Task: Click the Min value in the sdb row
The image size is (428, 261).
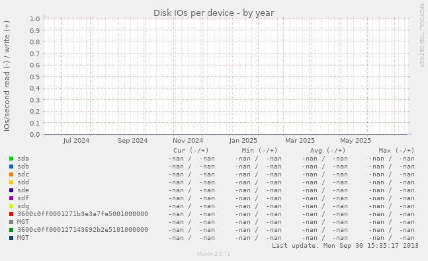Action: [x=258, y=167]
